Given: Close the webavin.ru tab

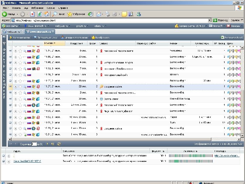Looking at the screenshot, I should (x=22, y=31).
